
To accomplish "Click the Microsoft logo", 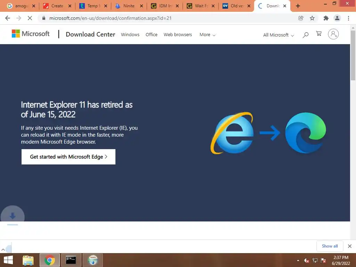I will pos(31,34).
